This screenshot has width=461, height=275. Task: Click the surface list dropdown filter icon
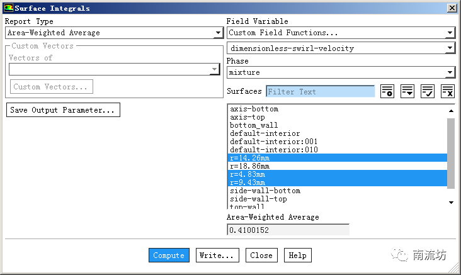click(407, 91)
